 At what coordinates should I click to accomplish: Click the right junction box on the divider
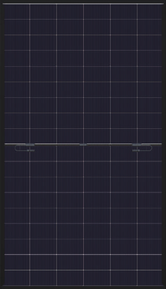(x=137, y=145)
